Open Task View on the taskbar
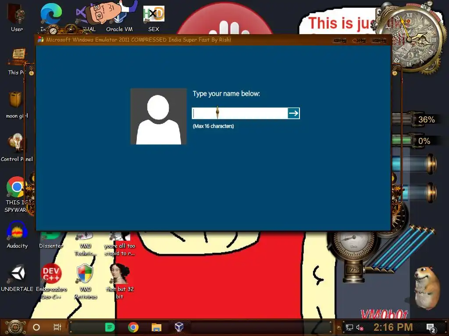449x336 pixels. 57,327
